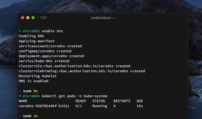202x119 pixels.
Task: Click the NAME column header
Action: (23, 101)
